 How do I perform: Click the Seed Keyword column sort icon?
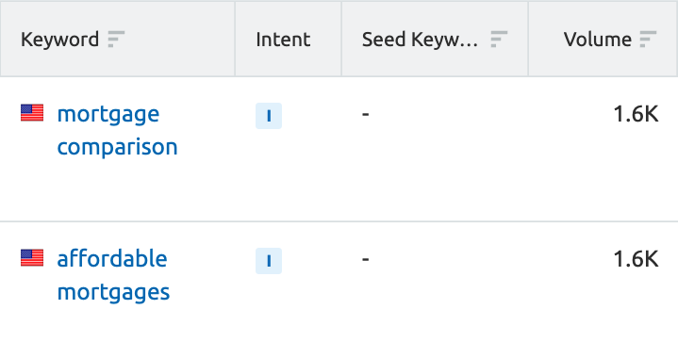[499, 40]
